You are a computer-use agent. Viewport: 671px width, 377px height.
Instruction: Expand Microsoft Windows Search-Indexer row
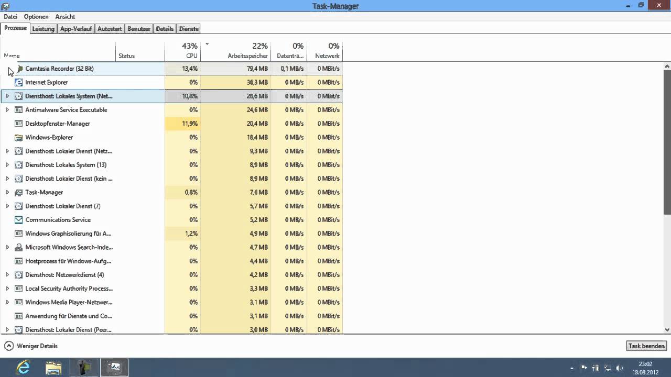click(7, 247)
